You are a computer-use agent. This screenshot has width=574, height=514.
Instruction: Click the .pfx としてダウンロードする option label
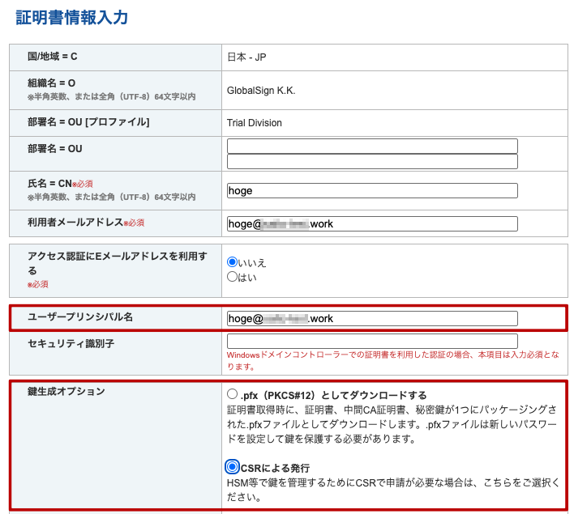coord(333,395)
